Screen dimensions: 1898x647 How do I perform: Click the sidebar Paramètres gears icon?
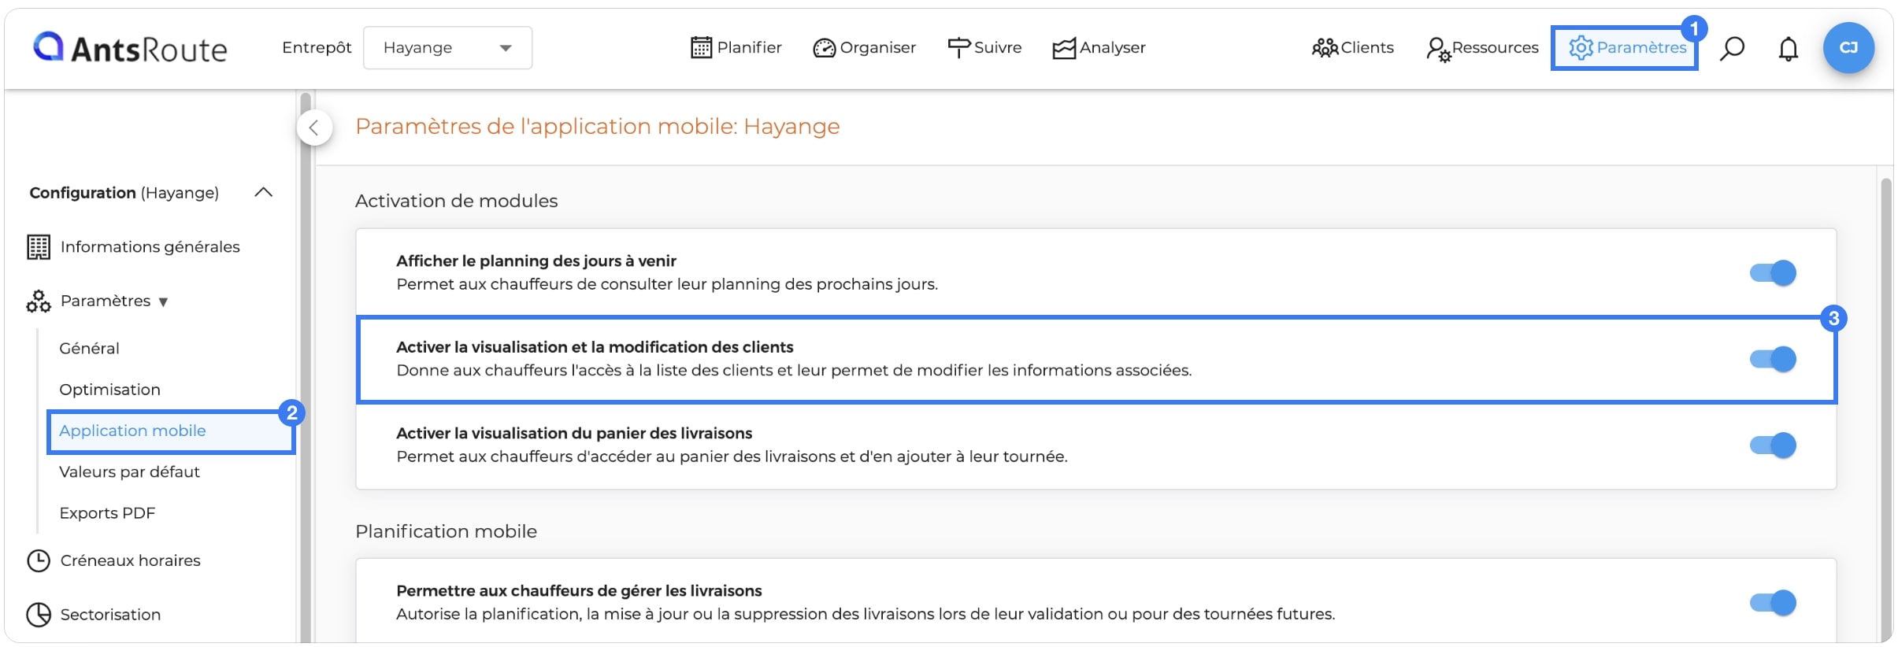(x=39, y=301)
